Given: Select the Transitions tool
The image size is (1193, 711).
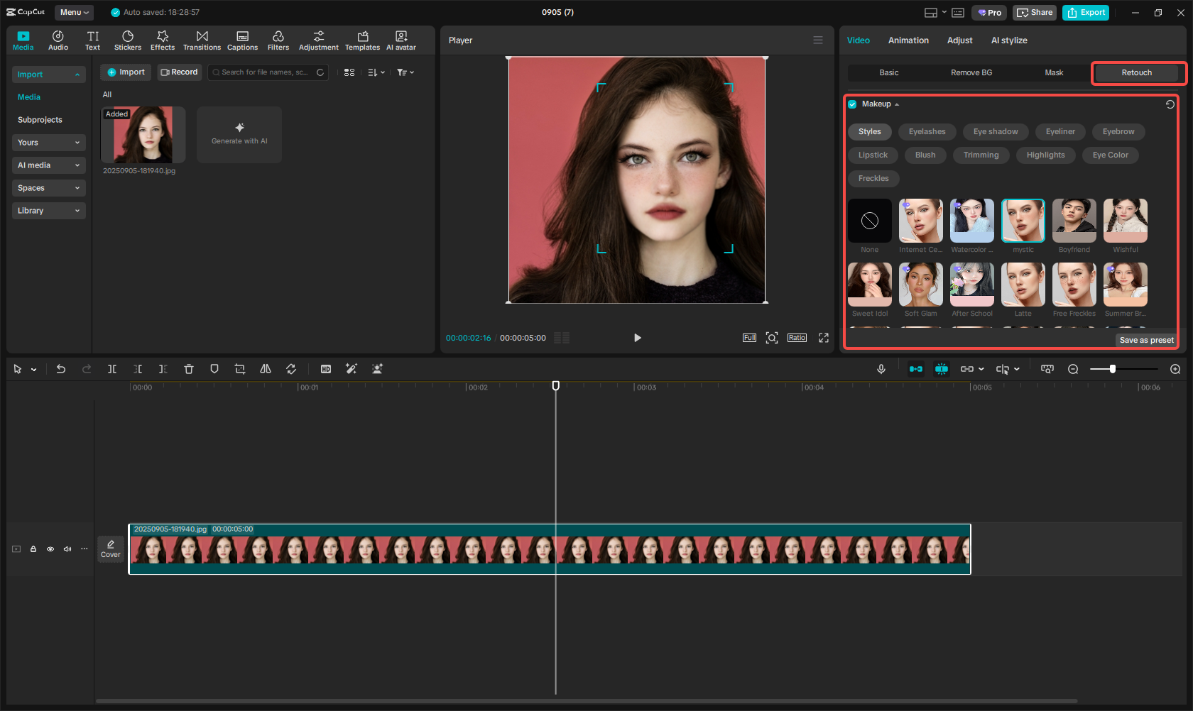Looking at the screenshot, I should [x=202, y=40].
